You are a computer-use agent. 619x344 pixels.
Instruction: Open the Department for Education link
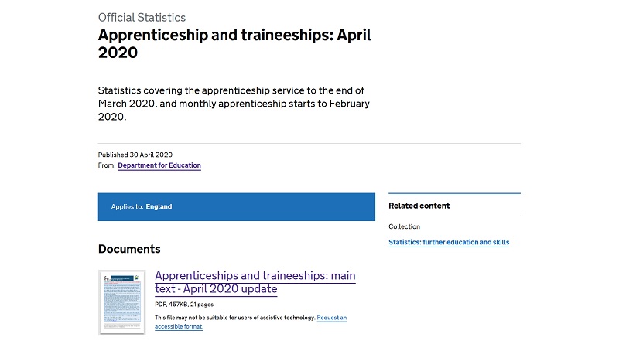click(x=159, y=165)
